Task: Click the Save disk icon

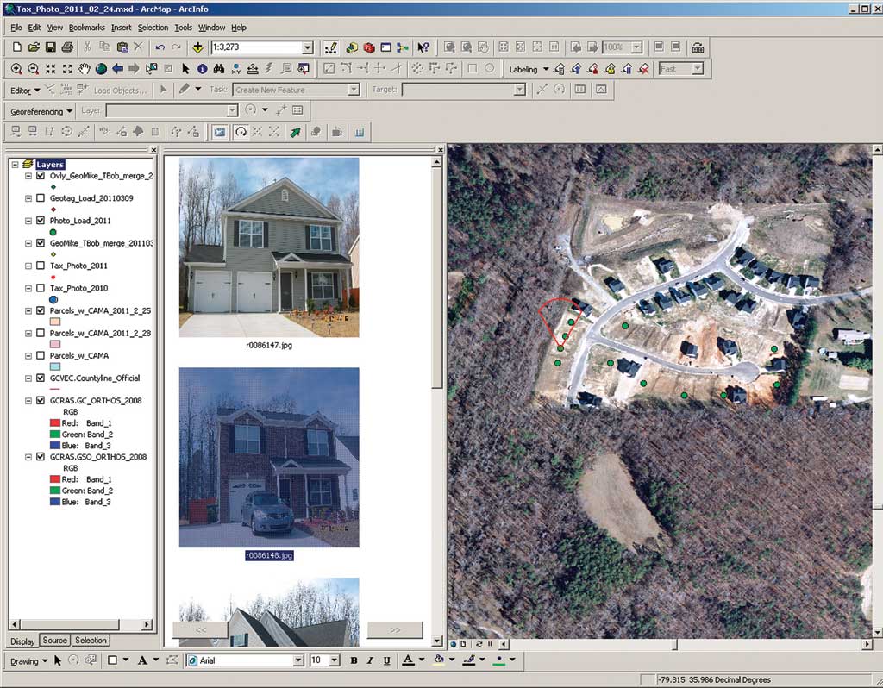Action: tap(51, 47)
